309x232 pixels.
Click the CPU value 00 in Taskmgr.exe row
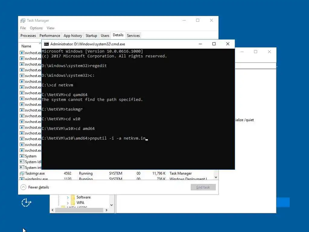(139, 173)
